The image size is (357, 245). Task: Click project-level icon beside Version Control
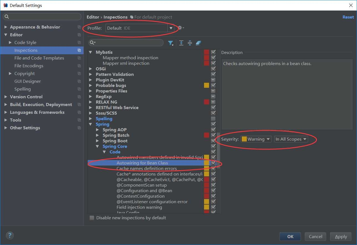tap(79, 97)
